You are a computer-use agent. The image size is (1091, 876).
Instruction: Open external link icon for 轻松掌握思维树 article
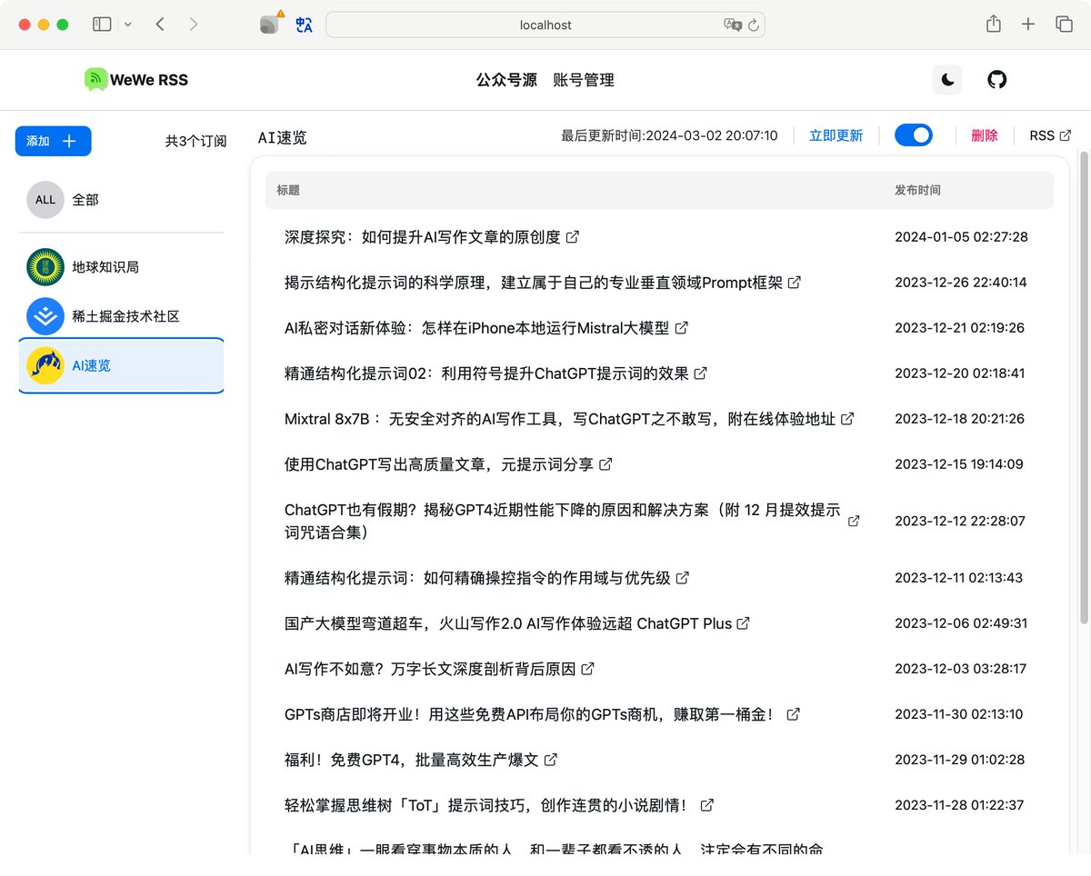707,805
